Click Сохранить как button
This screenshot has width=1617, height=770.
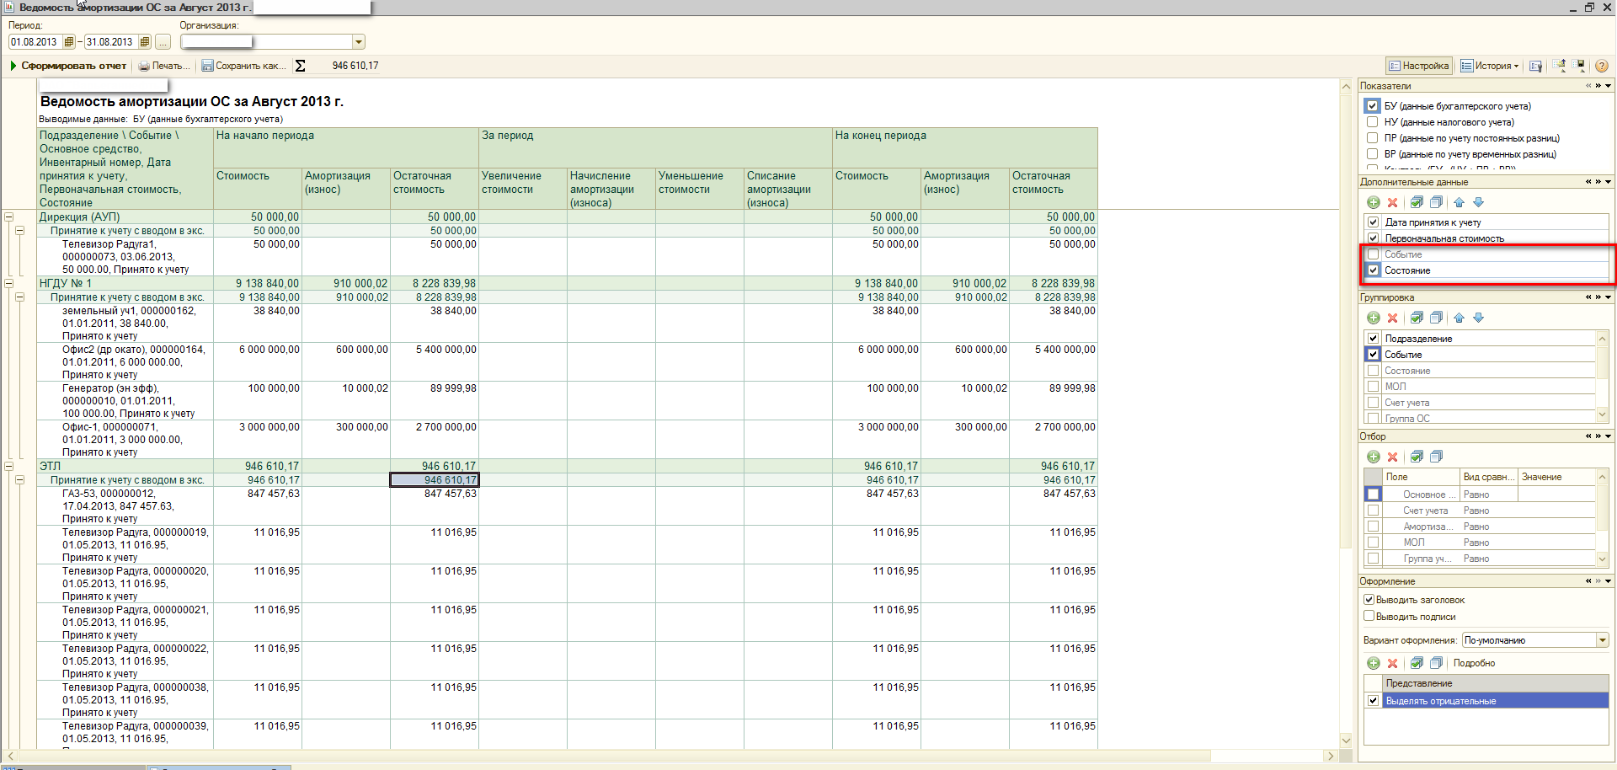243,66
